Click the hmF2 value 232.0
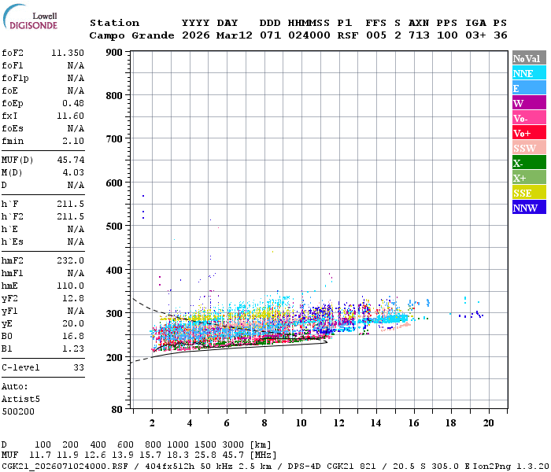 tap(70, 260)
